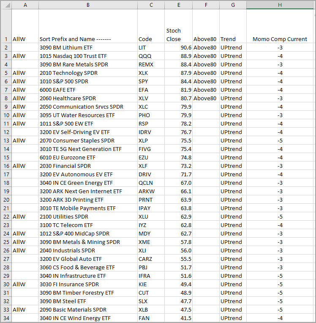Select cell '3030 FI Insurance SPDR'
This screenshot has width=316, height=323.
tap(88, 284)
